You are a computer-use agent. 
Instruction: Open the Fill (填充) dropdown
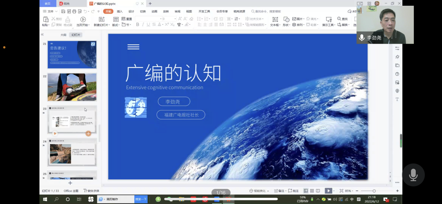(x=312, y=19)
